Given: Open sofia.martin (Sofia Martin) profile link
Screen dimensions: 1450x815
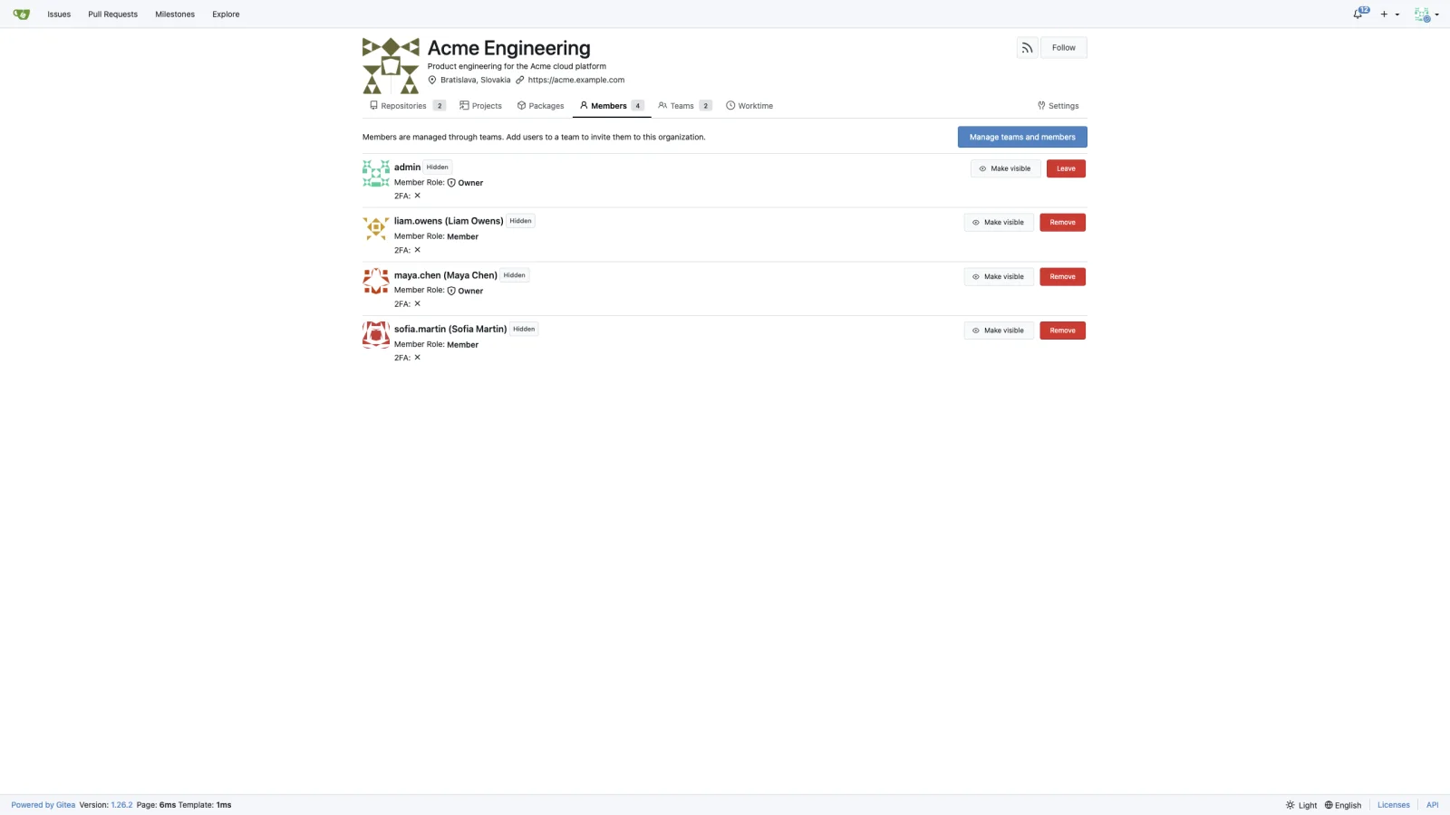Looking at the screenshot, I should pyautogui.click(x=450, y=329).
